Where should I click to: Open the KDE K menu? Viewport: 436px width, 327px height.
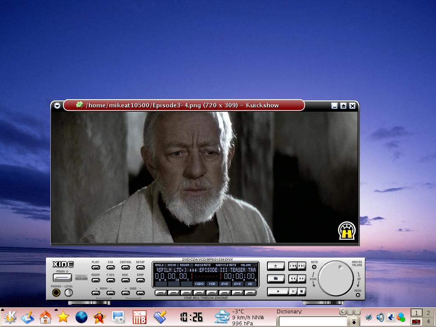click(10, 317)
